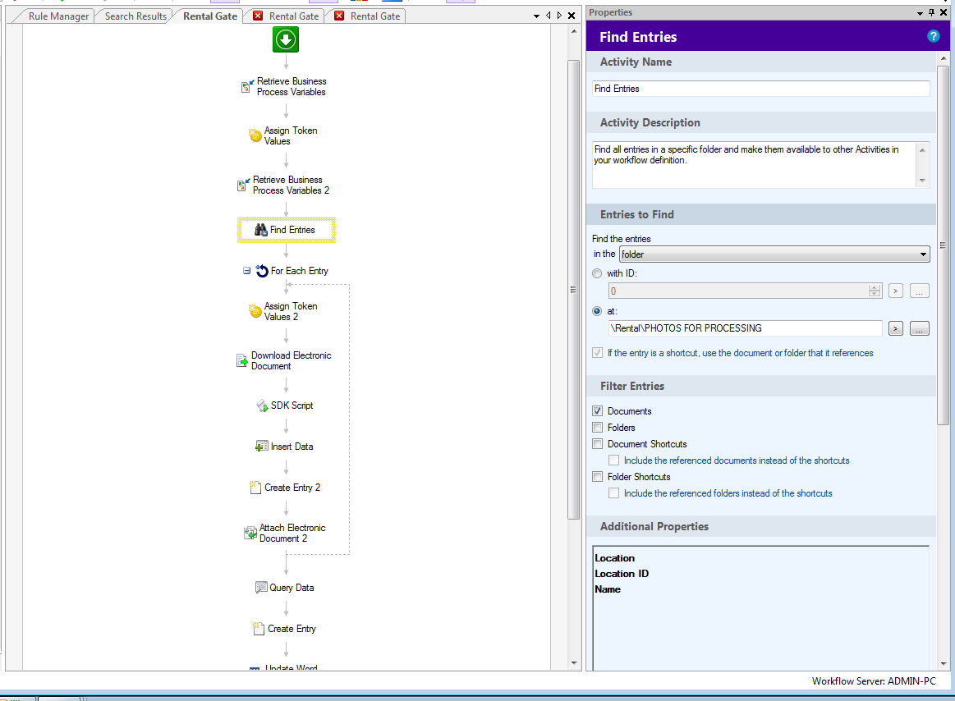
Task: Click the Workflow Server: ADMIN-PC status text
Action: pyautogui.click(x=874, y=681)
